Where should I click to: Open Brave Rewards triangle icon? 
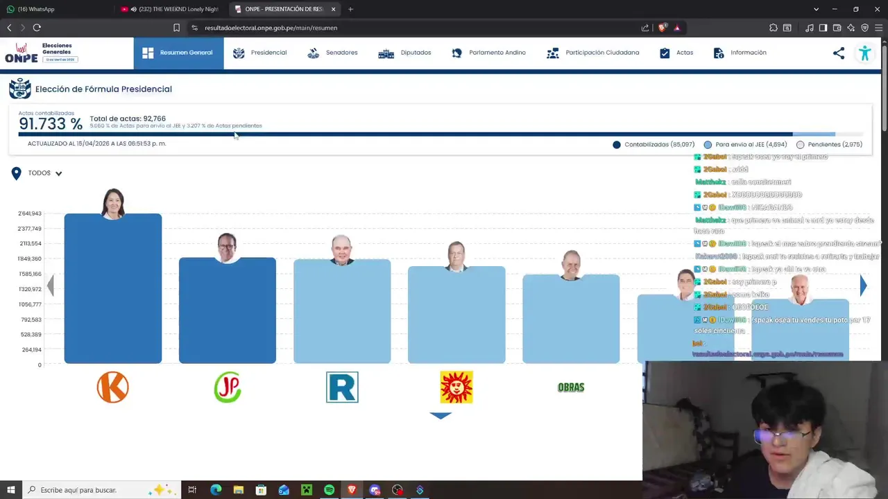(x=677, y=28)
